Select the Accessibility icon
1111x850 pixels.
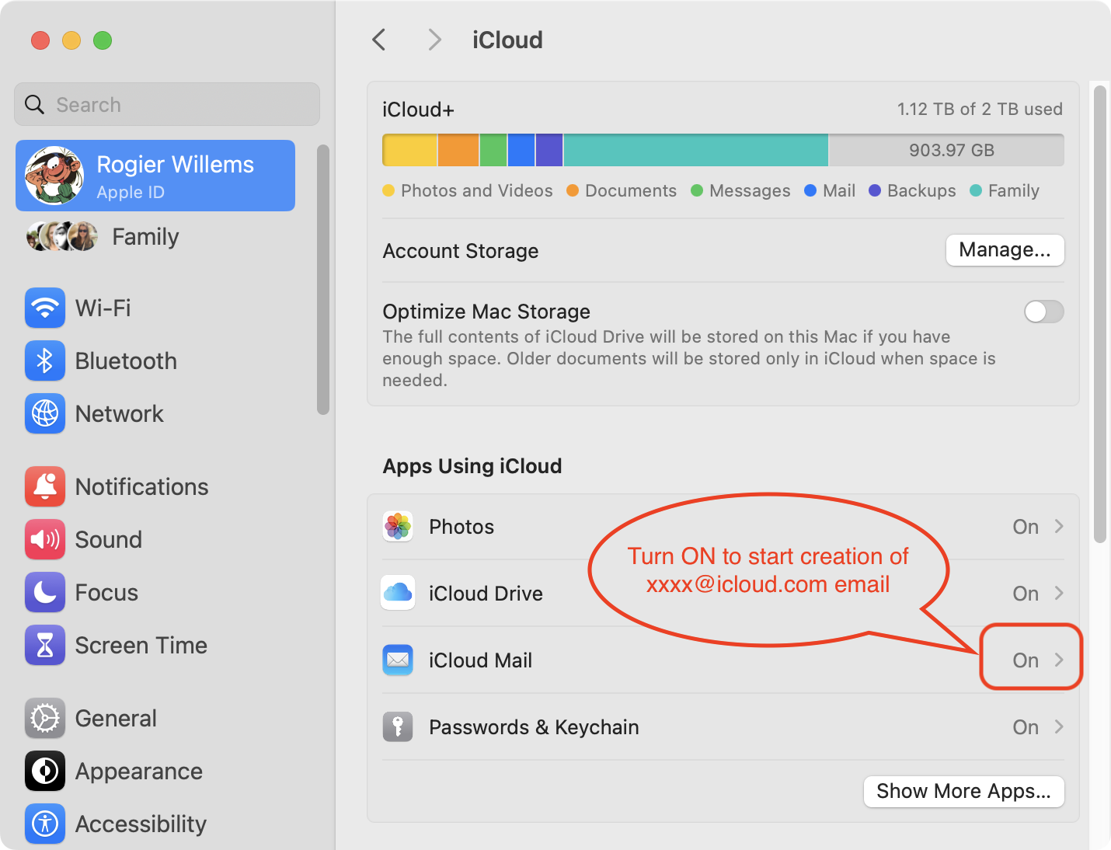pos(45,824)
